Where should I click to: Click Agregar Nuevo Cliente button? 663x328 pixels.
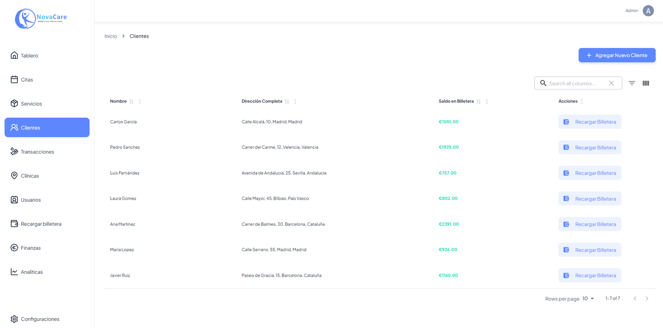click(617, 55)
